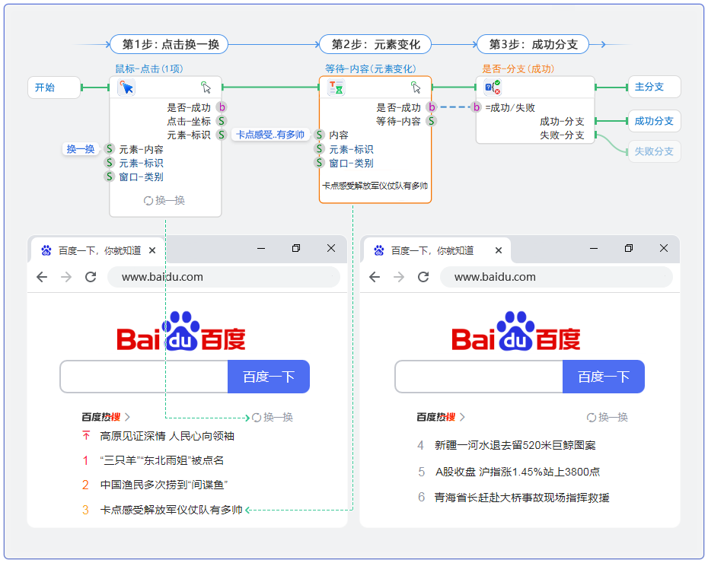Click the mouse-click node icon in 鼠标-点击 node
The width and height of the screenshot is (708, 563).
click(126, 87)
